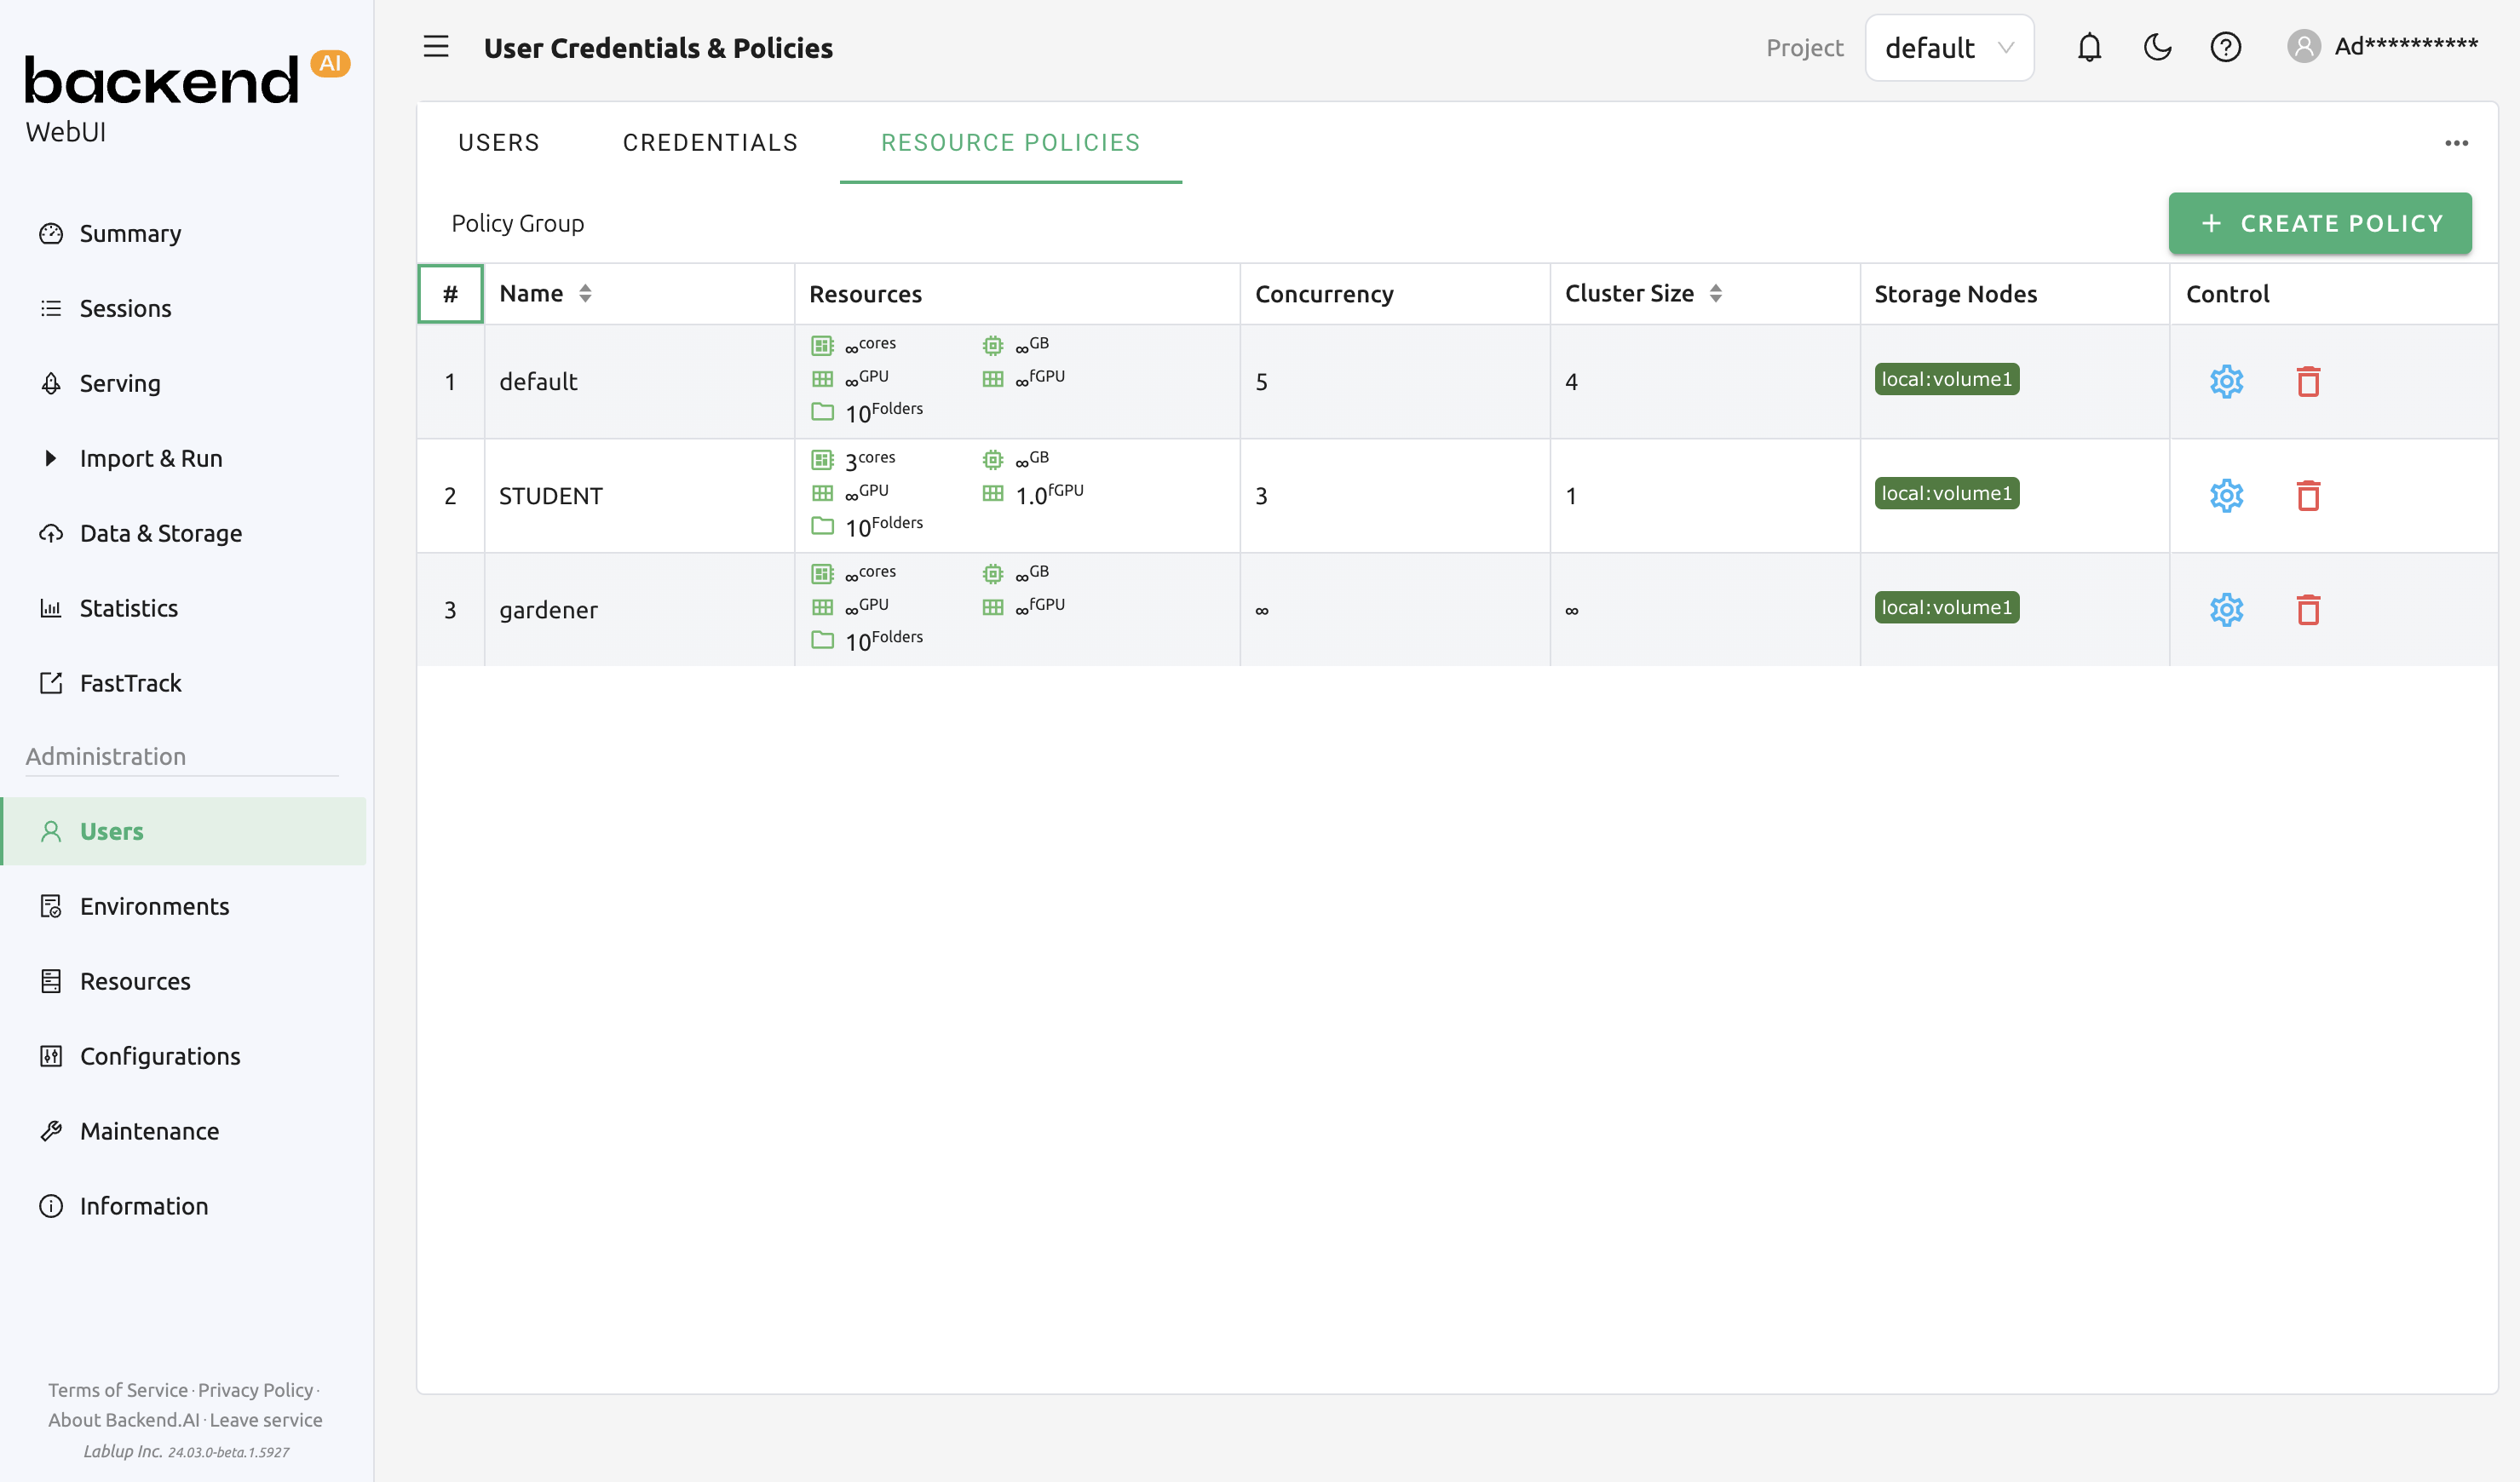Open the Privacy Policy link

point(256,1390)
